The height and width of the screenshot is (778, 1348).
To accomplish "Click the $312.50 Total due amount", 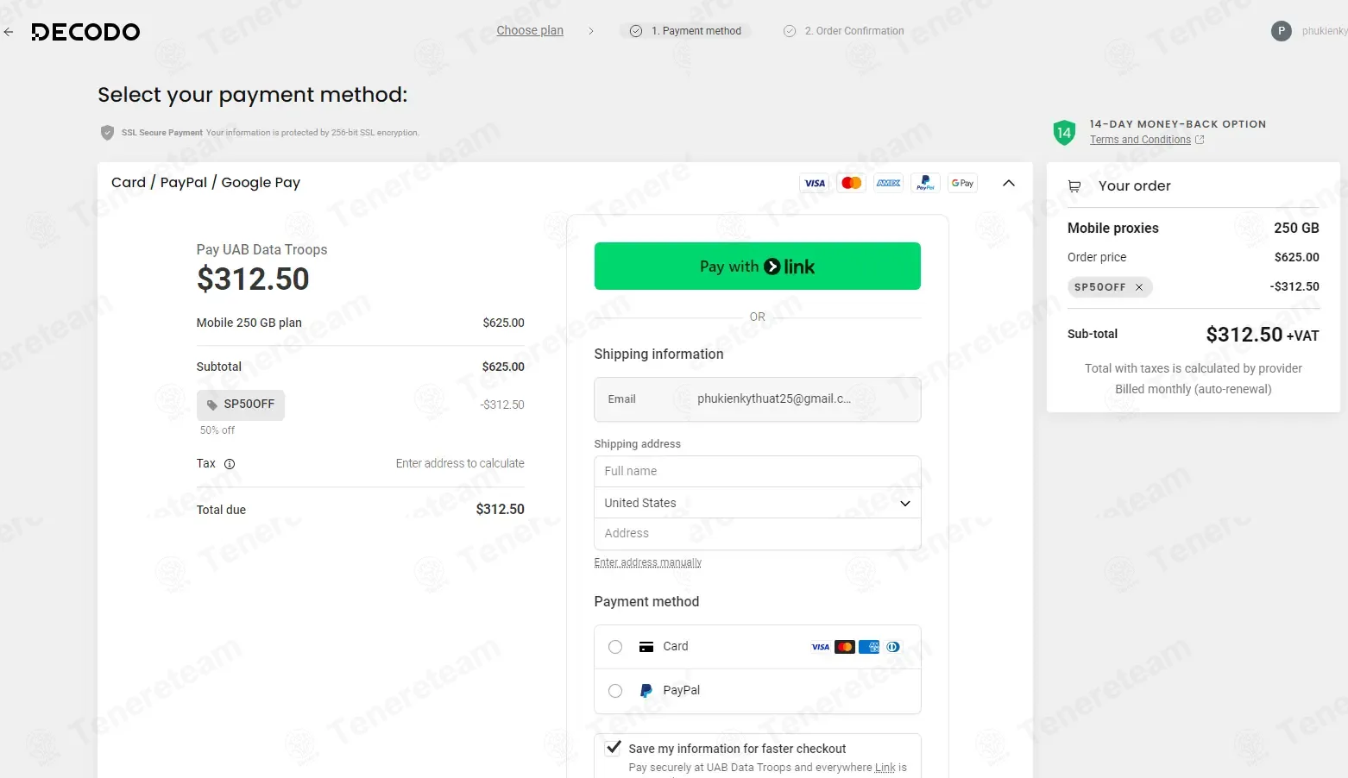I will (x=500, y=510).
